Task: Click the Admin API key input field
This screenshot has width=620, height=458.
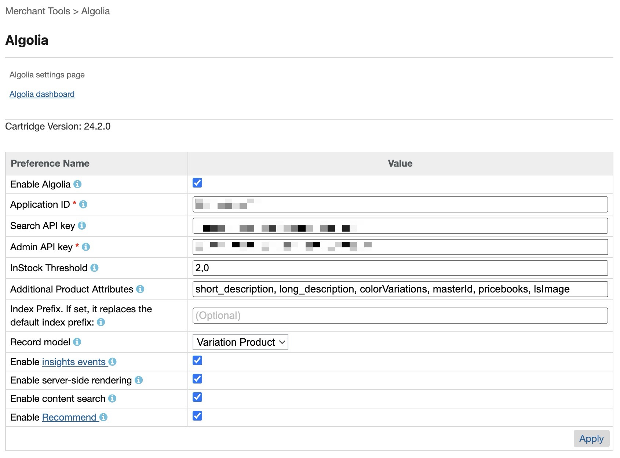Action: coord(400,247)
